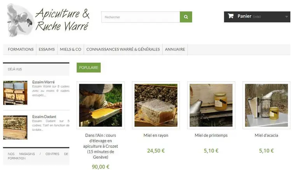This screenshot has height=170, width=292.
Task: Follow the Essaim Warré title link
Action: point(43,82)
